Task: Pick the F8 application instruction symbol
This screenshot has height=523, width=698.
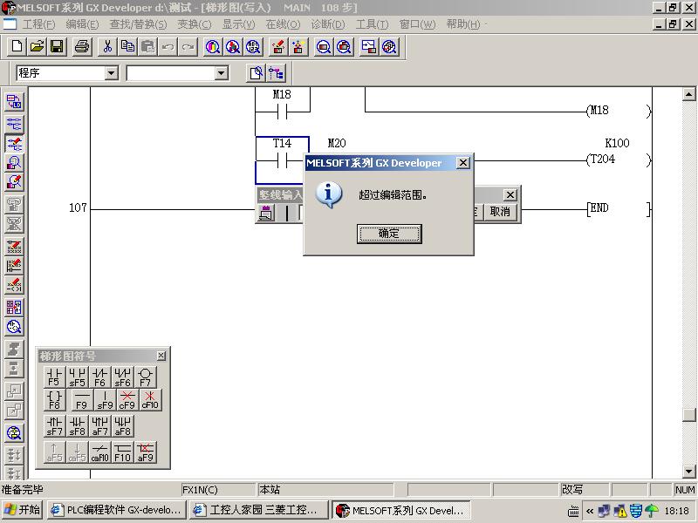Action: tap(54, 400)
